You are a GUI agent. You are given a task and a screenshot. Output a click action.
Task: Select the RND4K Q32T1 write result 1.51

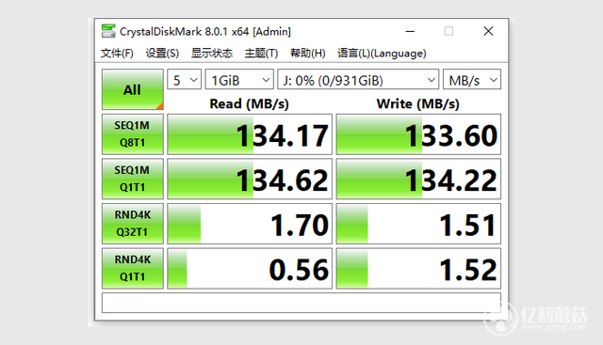coord(418,224)
